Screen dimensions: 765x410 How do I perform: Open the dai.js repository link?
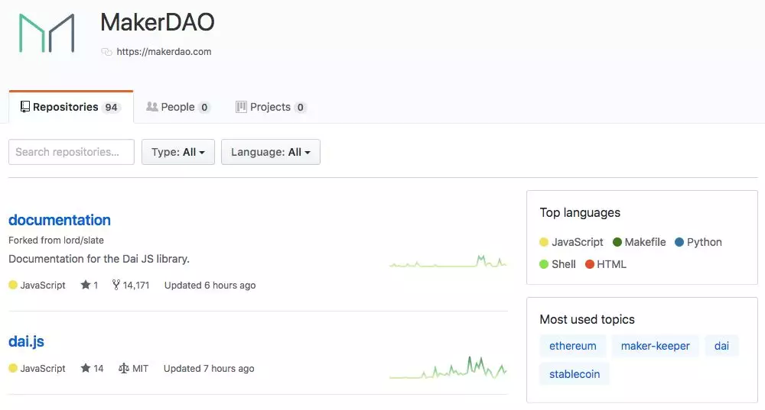point(26,341)
